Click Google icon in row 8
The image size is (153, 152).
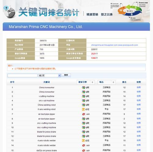(x=83, y=119)
